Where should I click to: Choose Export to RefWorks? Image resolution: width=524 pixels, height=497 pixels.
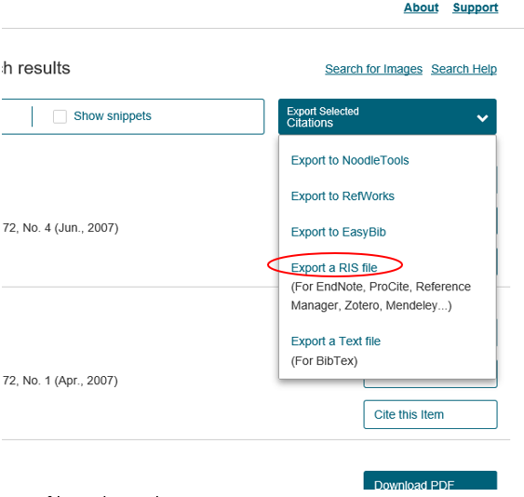tap(343, 196)
